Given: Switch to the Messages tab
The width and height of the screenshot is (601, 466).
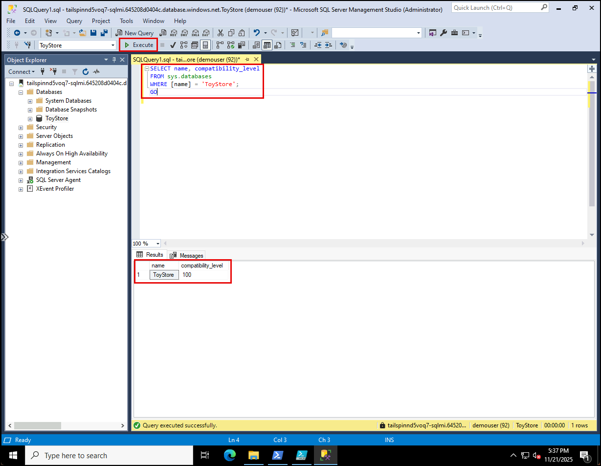Looking at the screenshot, I should coord(190,255).
